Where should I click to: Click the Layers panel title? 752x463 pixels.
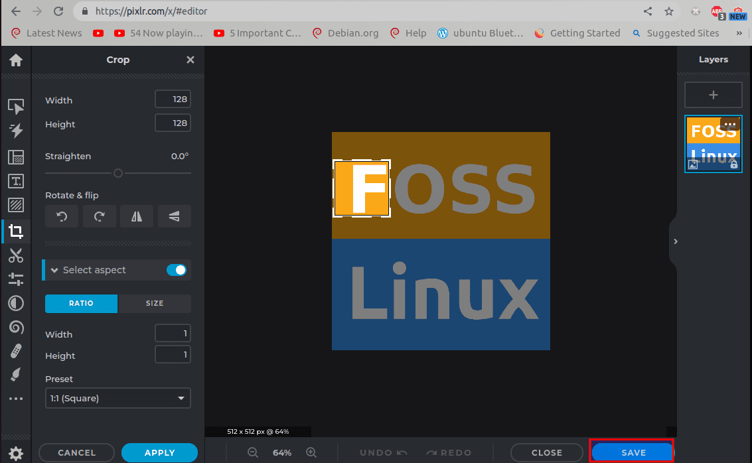713,60
